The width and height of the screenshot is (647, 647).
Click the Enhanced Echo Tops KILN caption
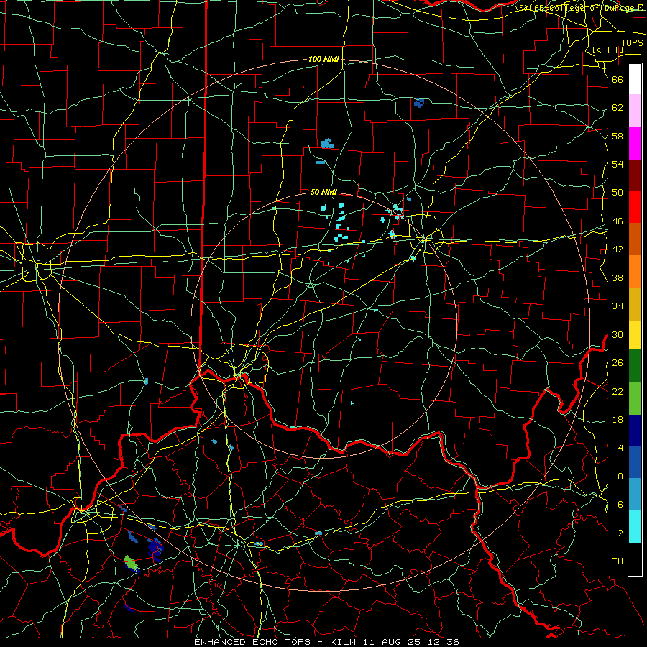[x=326, y=642]
